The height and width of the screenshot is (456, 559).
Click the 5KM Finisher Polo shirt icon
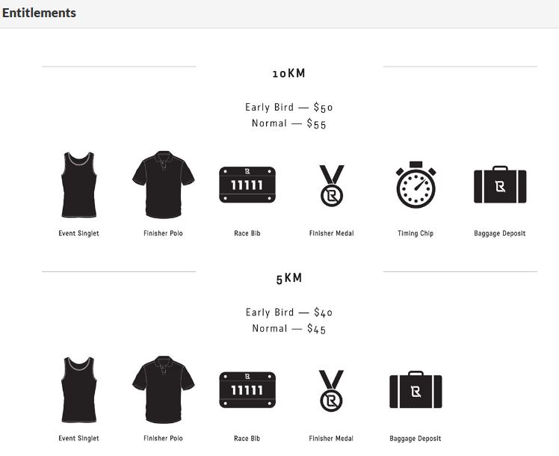coord(163,389)
